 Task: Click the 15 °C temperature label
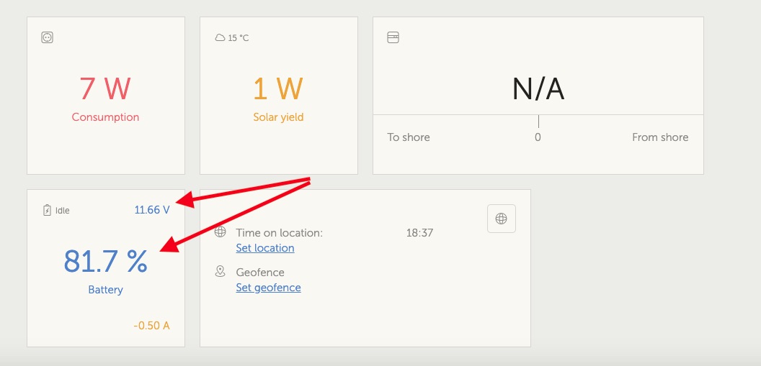239,38
